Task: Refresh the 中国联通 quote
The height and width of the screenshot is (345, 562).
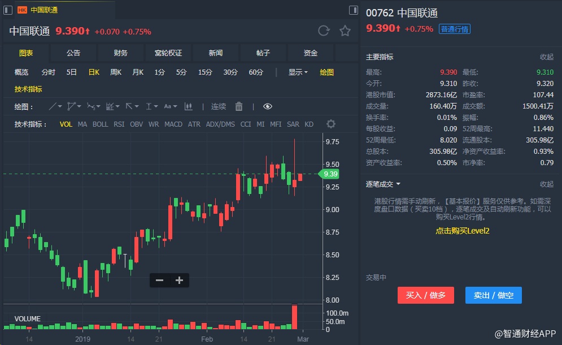Action: pos(324,31)
